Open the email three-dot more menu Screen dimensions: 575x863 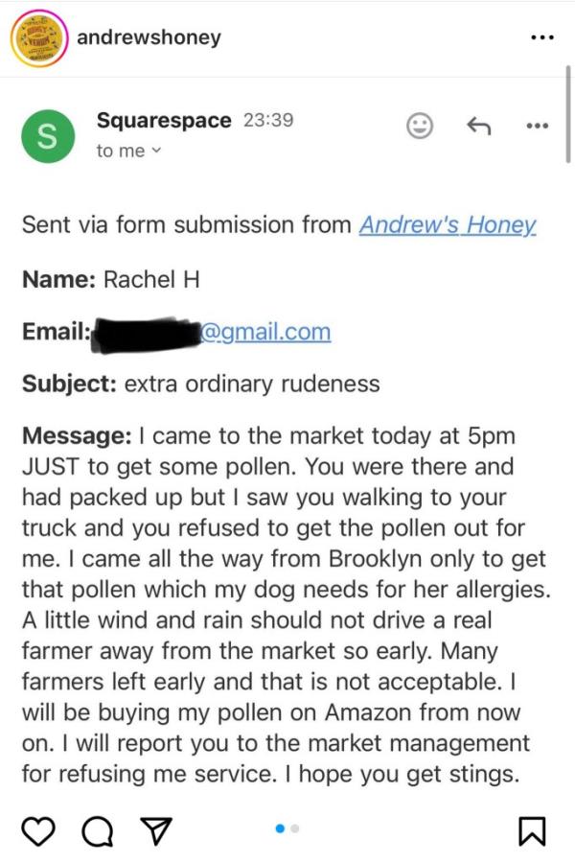(x=537, y=126)
